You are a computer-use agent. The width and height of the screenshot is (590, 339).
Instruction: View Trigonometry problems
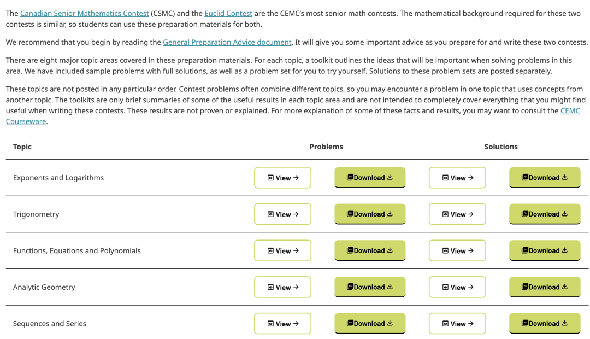[282, 214]
